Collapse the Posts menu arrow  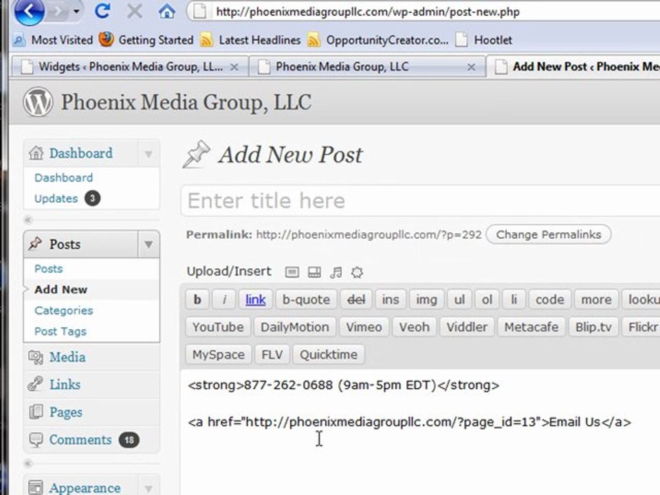(x=148, y=244)
